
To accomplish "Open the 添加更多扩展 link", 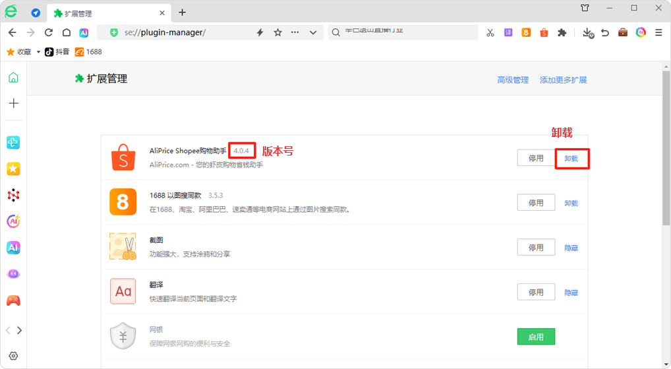I will coord(563,80).
